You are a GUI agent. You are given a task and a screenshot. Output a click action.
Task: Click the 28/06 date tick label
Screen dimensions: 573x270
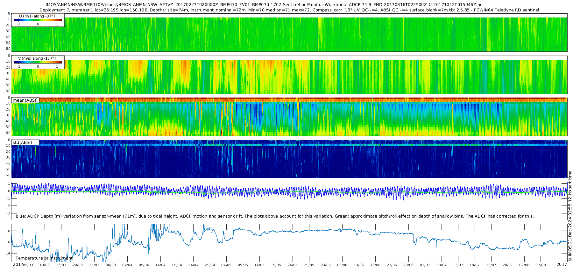408,265
